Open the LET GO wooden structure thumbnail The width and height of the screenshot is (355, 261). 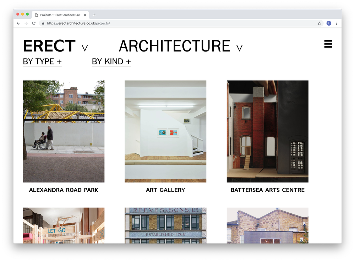pos(64,225)
